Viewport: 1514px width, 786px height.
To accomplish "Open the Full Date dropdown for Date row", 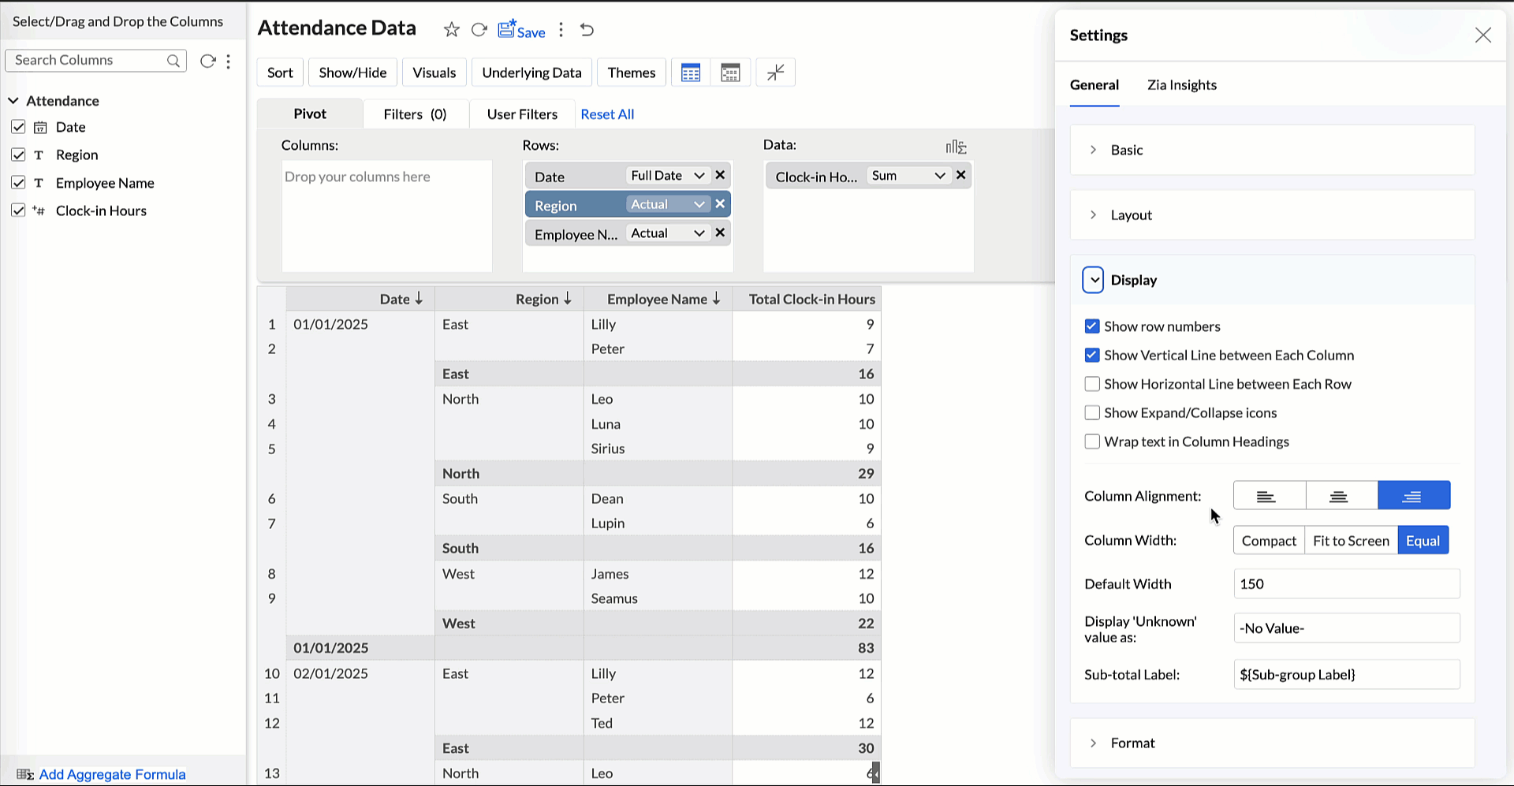I will click(666, 176).
